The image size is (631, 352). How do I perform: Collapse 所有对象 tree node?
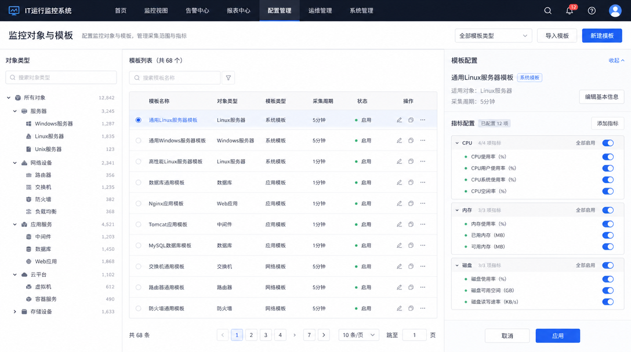pos(9,98)
